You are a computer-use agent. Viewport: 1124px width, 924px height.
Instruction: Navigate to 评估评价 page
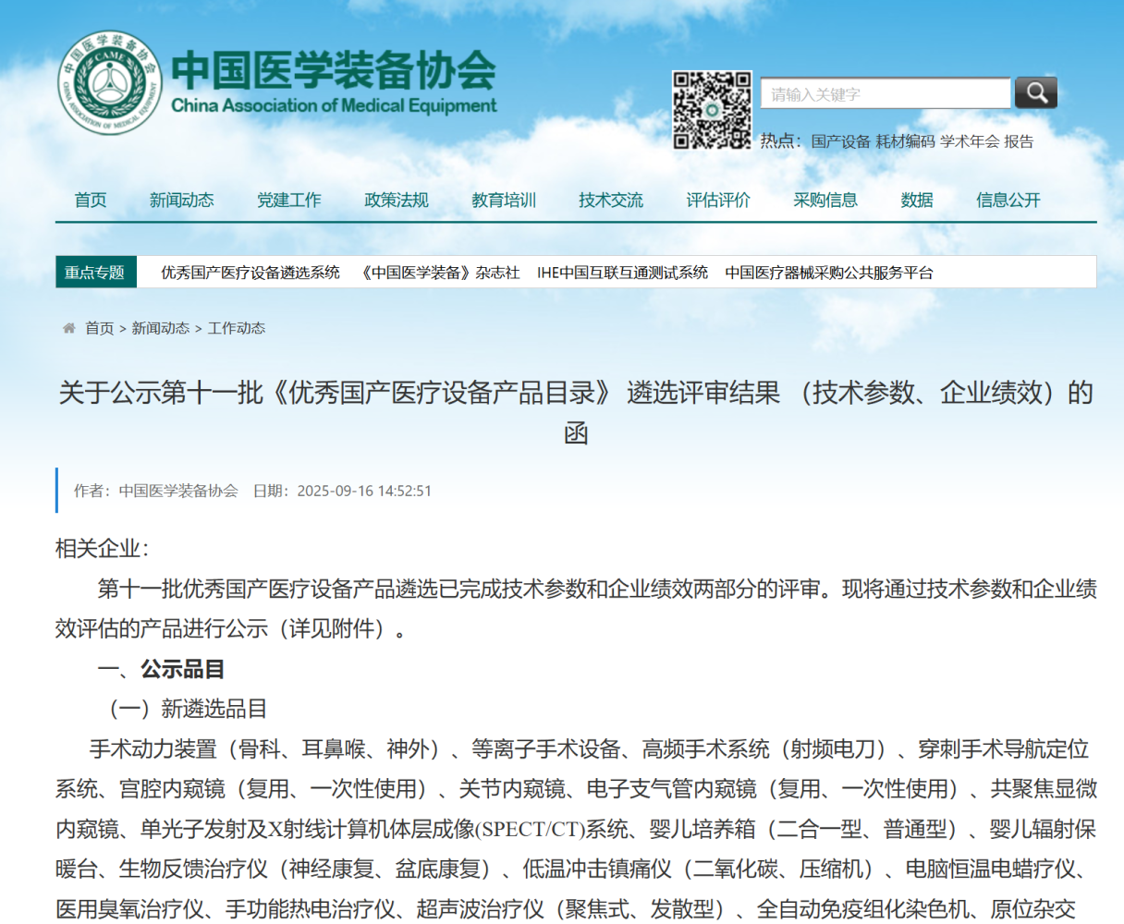[x=718, y=200]
